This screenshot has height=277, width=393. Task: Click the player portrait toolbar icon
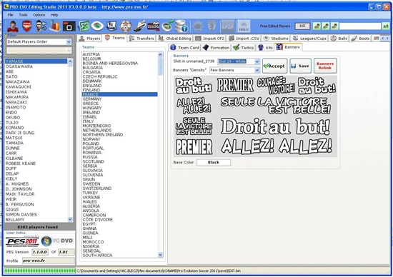pyautogui.click(x=13, y=26)
